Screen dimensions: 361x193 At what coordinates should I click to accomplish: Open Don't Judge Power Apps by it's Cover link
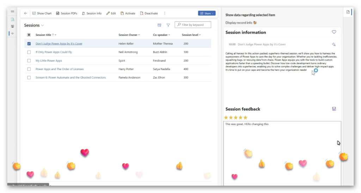[59, 43]
